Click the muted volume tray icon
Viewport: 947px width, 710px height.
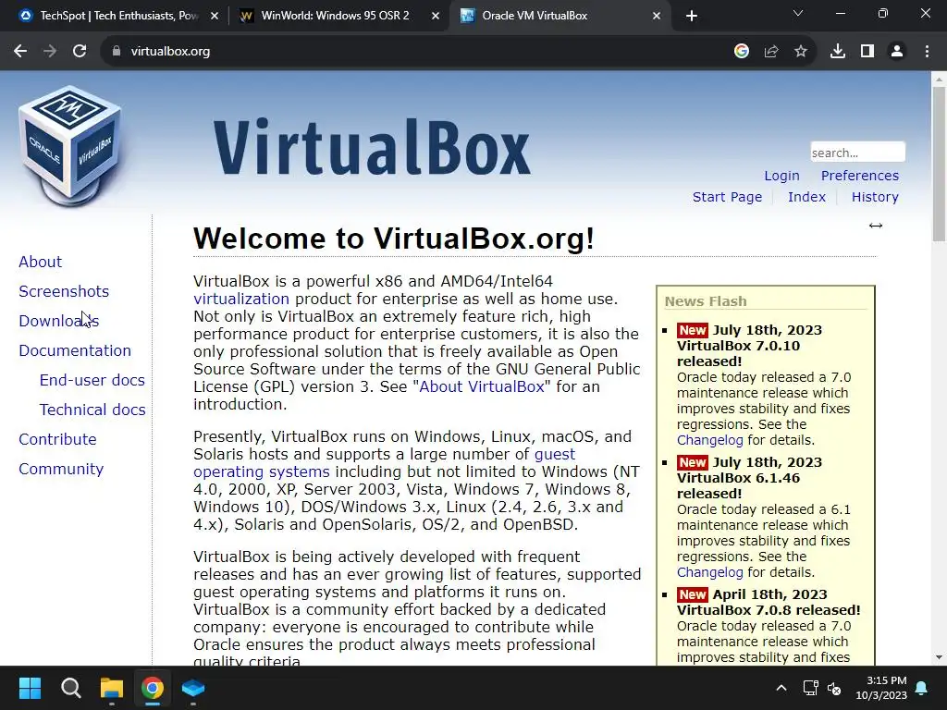pos(834,688)
